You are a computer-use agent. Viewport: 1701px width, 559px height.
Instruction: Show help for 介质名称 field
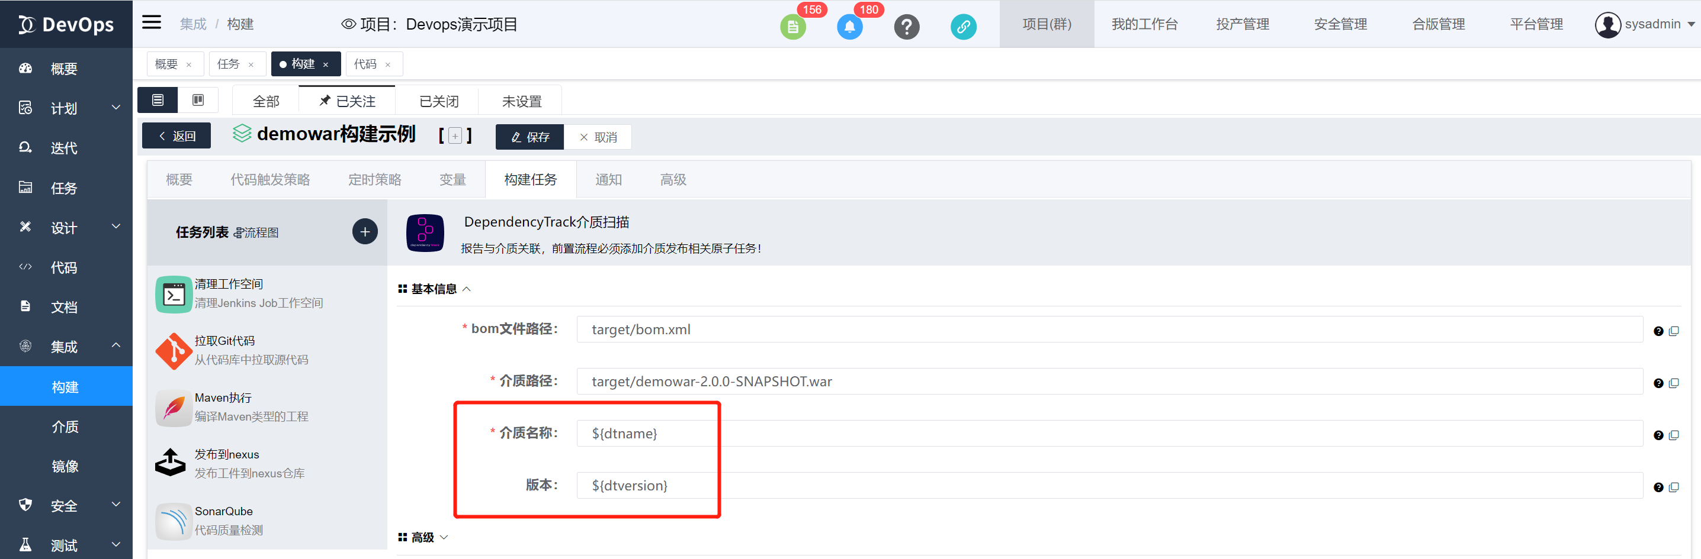click(x=1658, y=435)
